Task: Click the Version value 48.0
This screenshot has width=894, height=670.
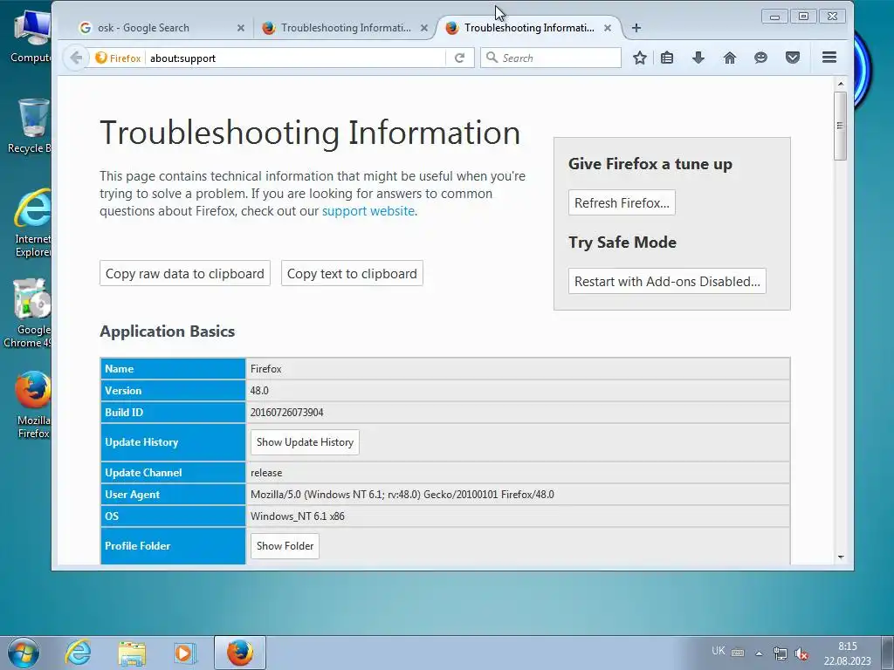Action: (x=259, y=391)
